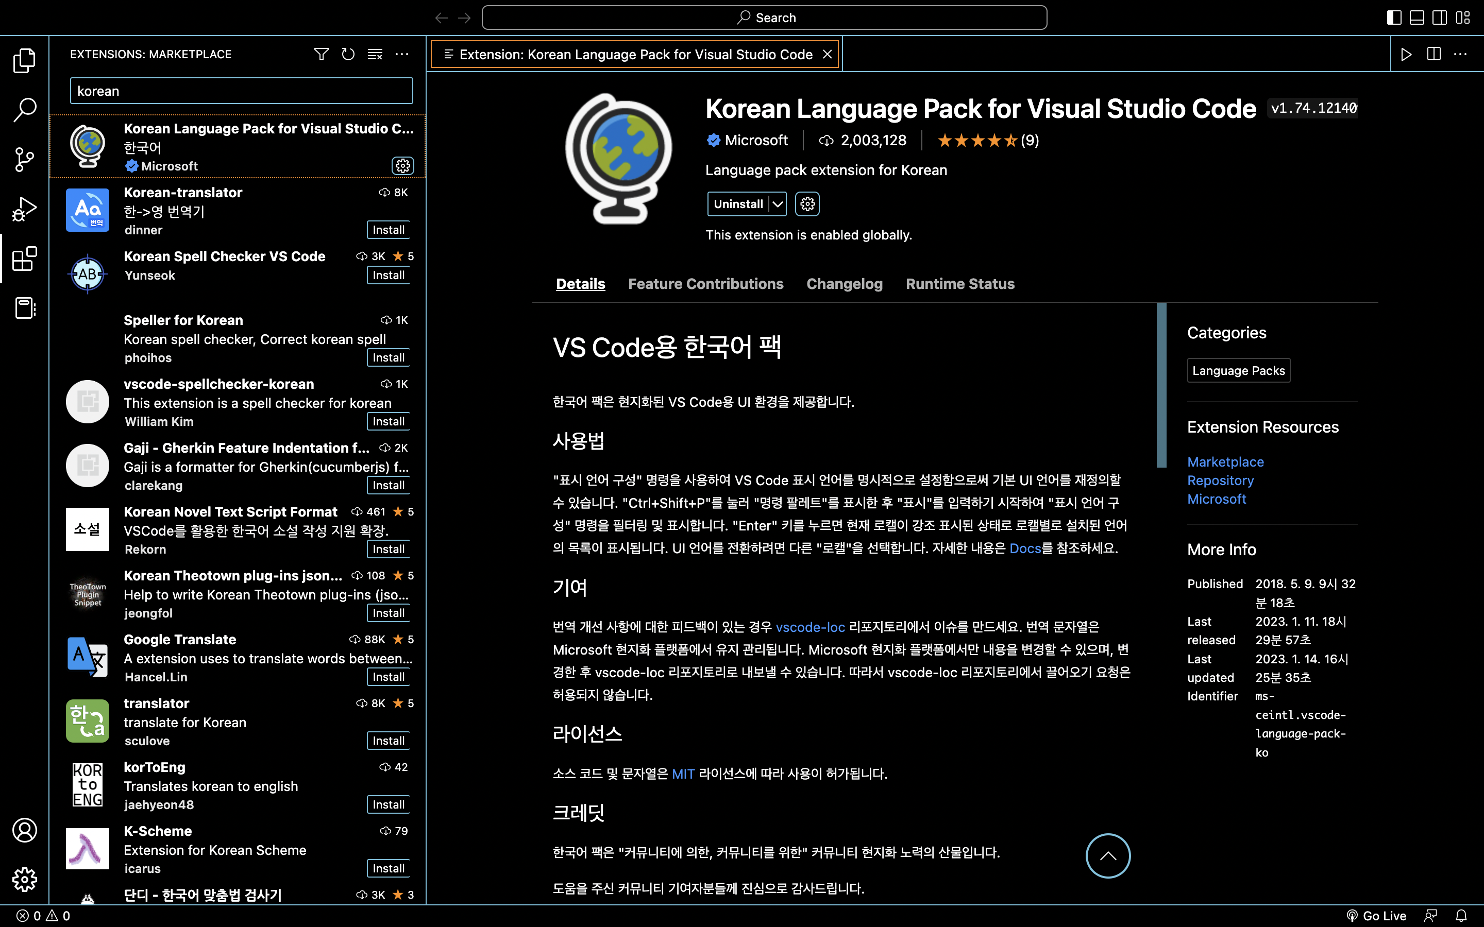Toggle primary side bar visibility

pyautogui.click(x=1394, y=18)
